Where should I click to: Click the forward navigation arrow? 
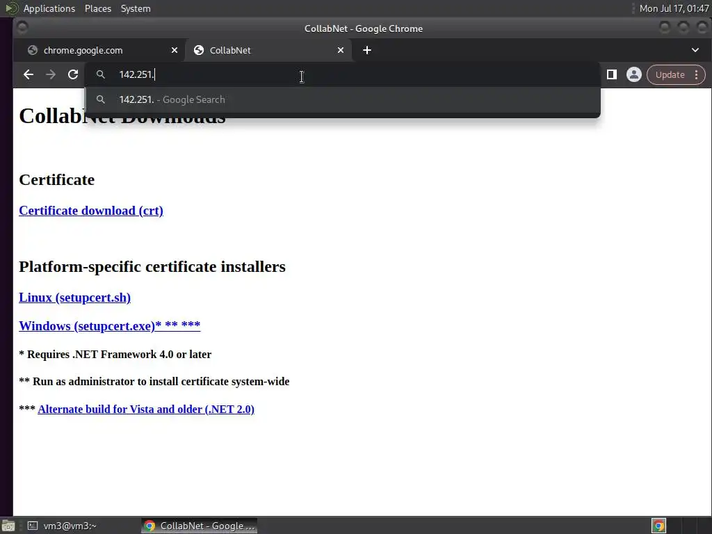50,74
